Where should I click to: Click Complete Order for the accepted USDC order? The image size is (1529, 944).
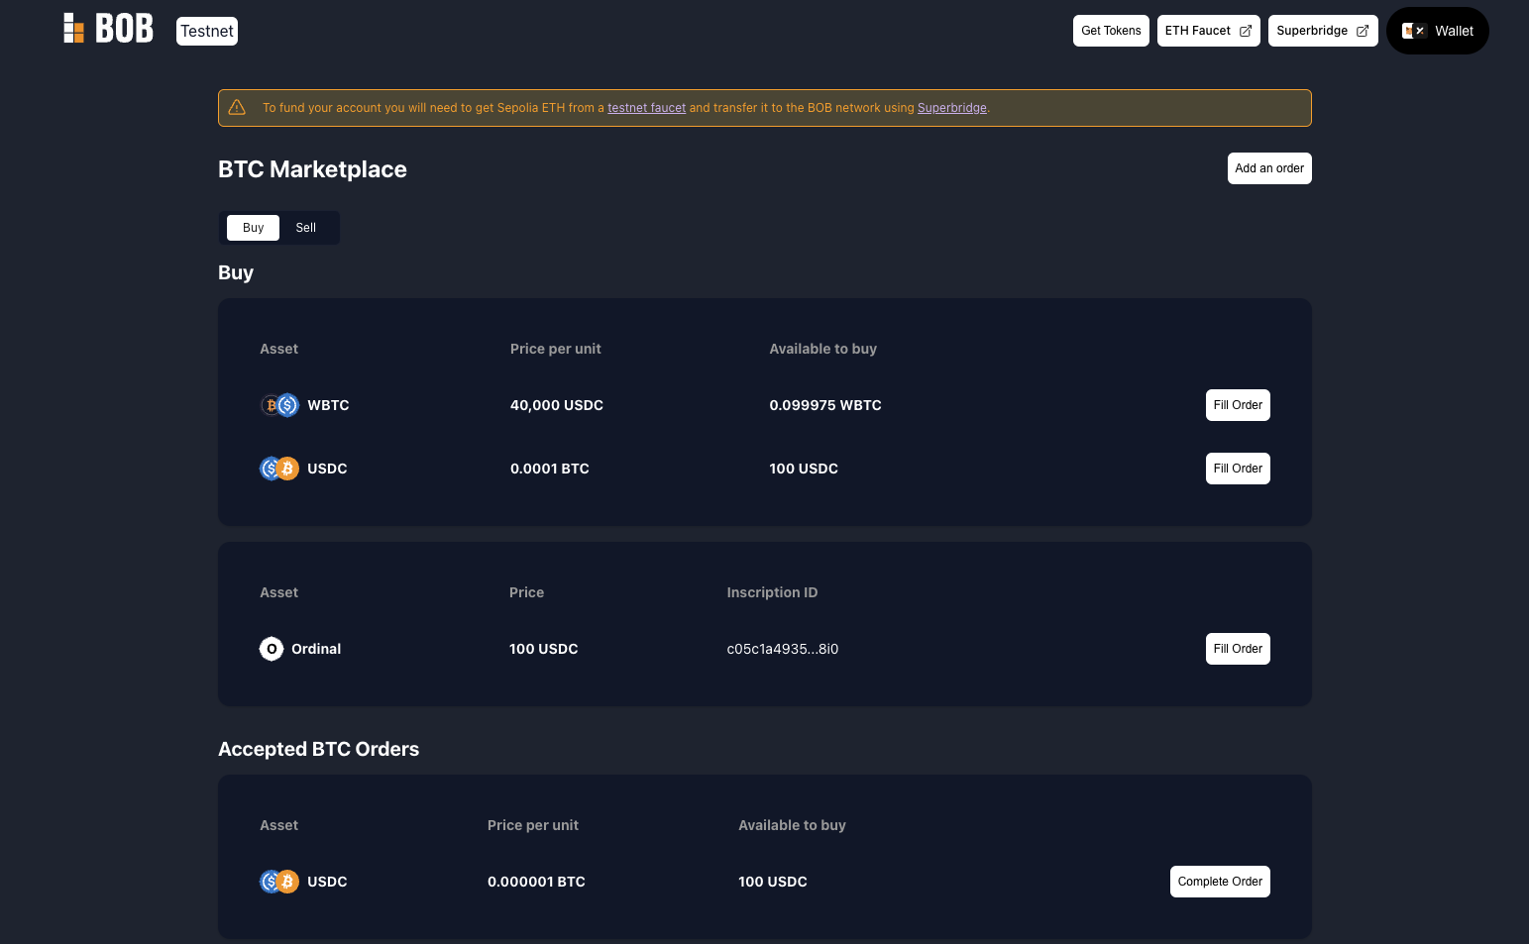click(x=1220, y=882)
